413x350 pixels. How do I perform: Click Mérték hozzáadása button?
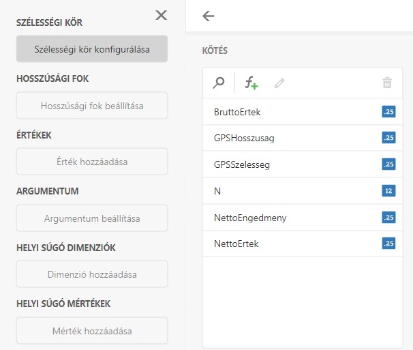pyautogui.click(x=92, y=331)
